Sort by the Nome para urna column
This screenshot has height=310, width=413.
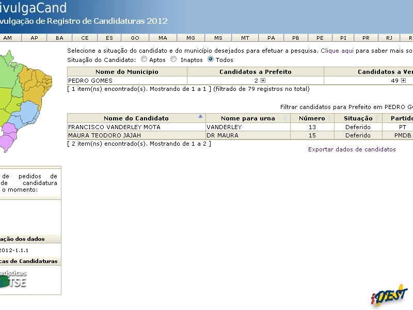(x=248, y=118)
